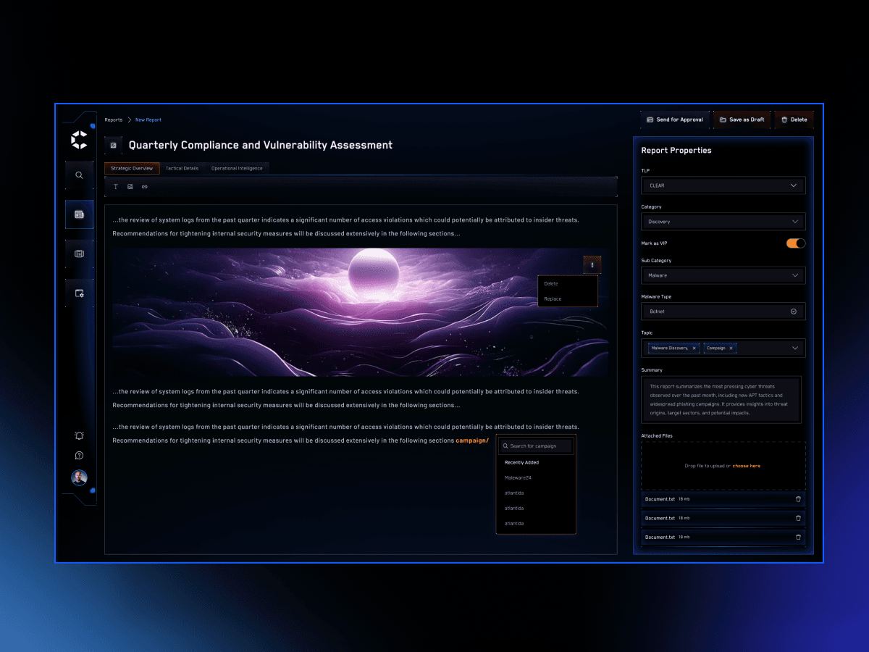Click the report title Quarterly Compliance heading

tap(261, 146)
